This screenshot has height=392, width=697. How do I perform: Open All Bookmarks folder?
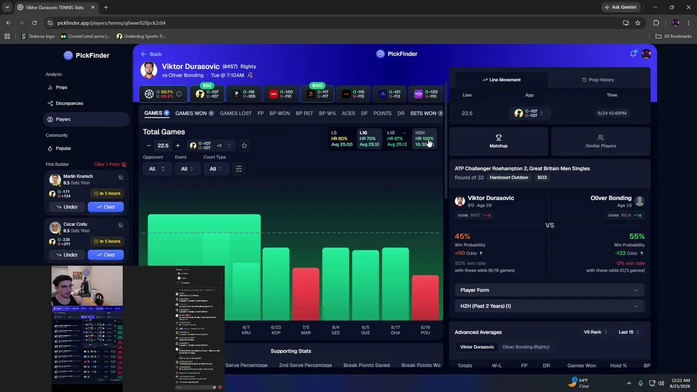pos(674,36)
